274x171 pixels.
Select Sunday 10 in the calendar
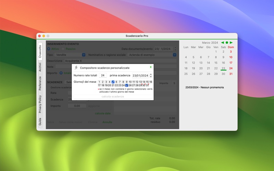(x=231, y=57)
